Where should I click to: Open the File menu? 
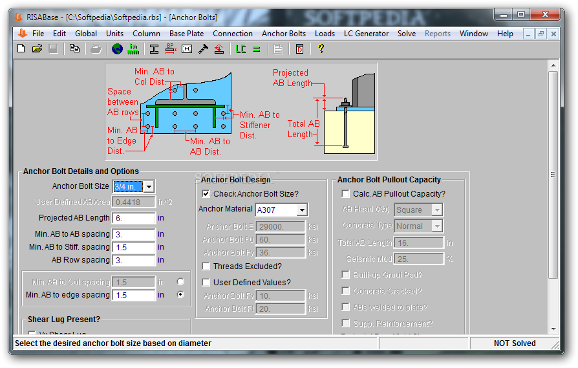38,34
